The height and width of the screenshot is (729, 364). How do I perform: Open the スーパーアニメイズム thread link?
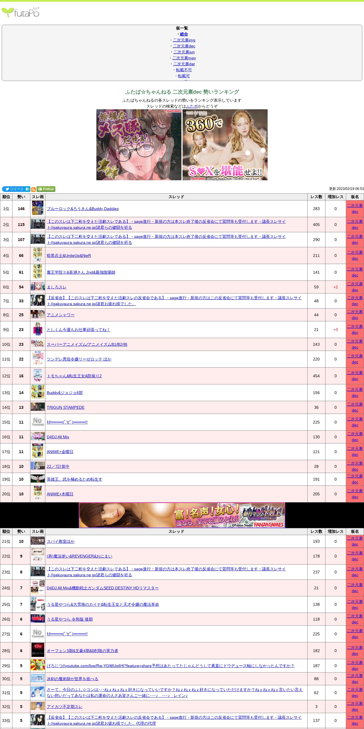(x=87, y=344)
